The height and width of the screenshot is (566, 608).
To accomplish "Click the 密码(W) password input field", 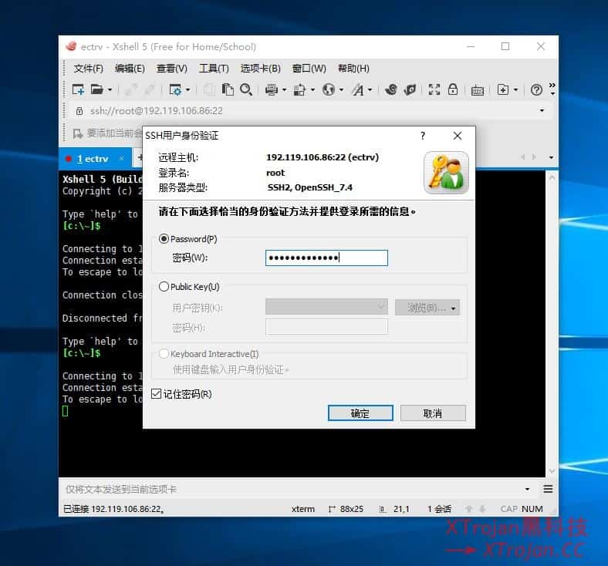I will tap(326, 258).
